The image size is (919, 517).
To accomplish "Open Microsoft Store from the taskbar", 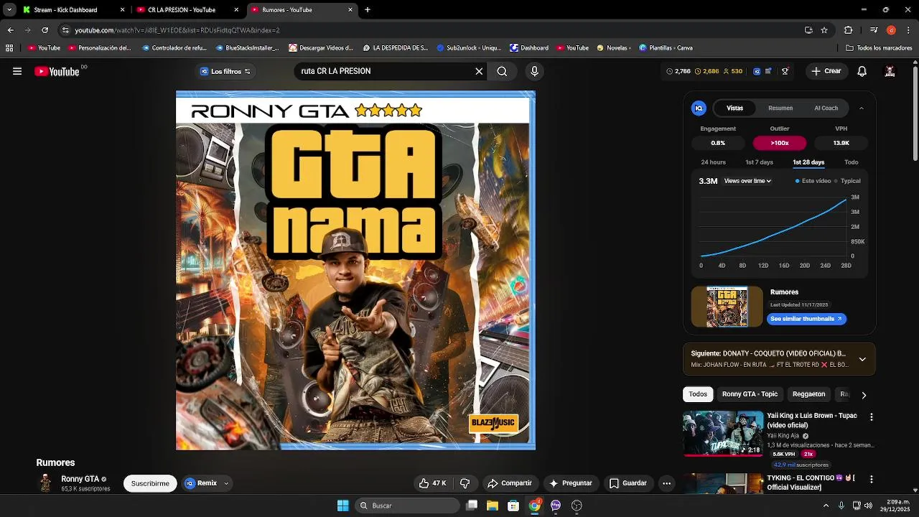I will click(x=513, y=506).
